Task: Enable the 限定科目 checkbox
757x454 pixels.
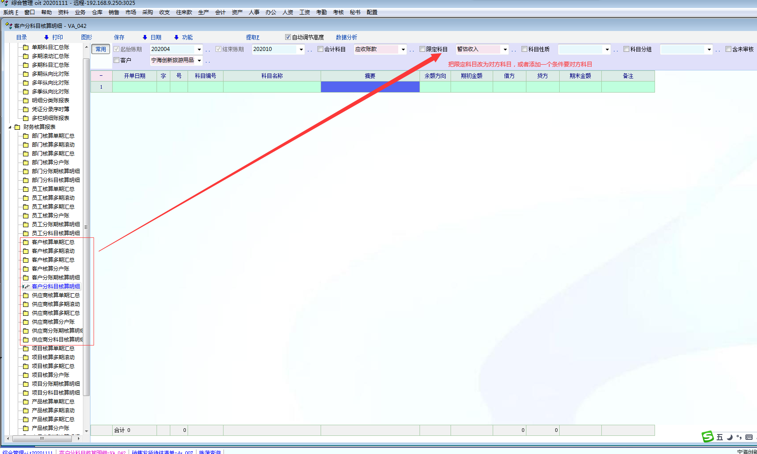Action: tap(423, 49)
